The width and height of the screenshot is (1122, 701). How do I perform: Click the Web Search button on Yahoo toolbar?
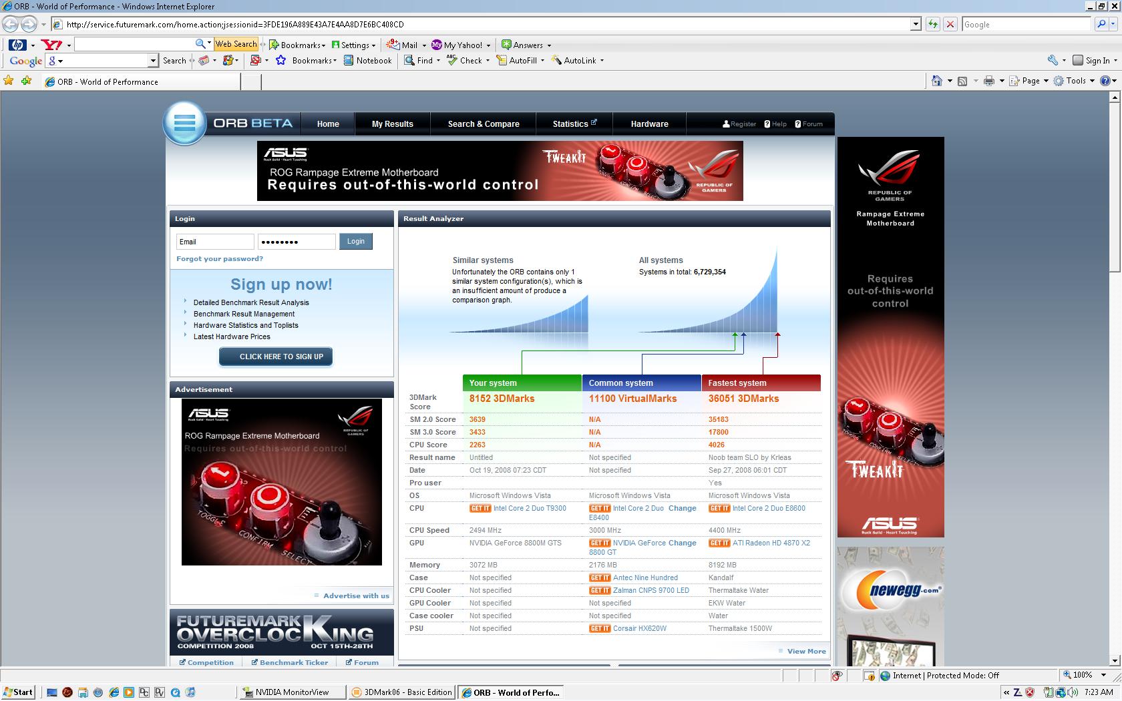[236, 44]
